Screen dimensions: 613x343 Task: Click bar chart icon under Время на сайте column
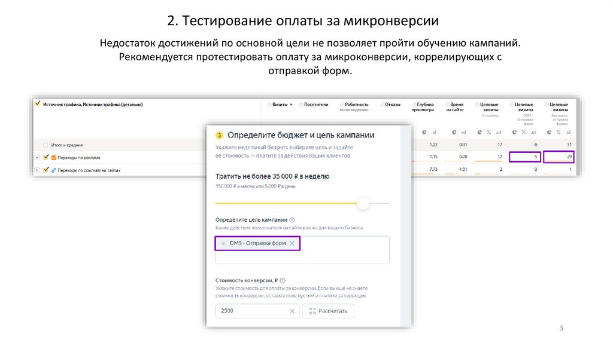(464, 132)
